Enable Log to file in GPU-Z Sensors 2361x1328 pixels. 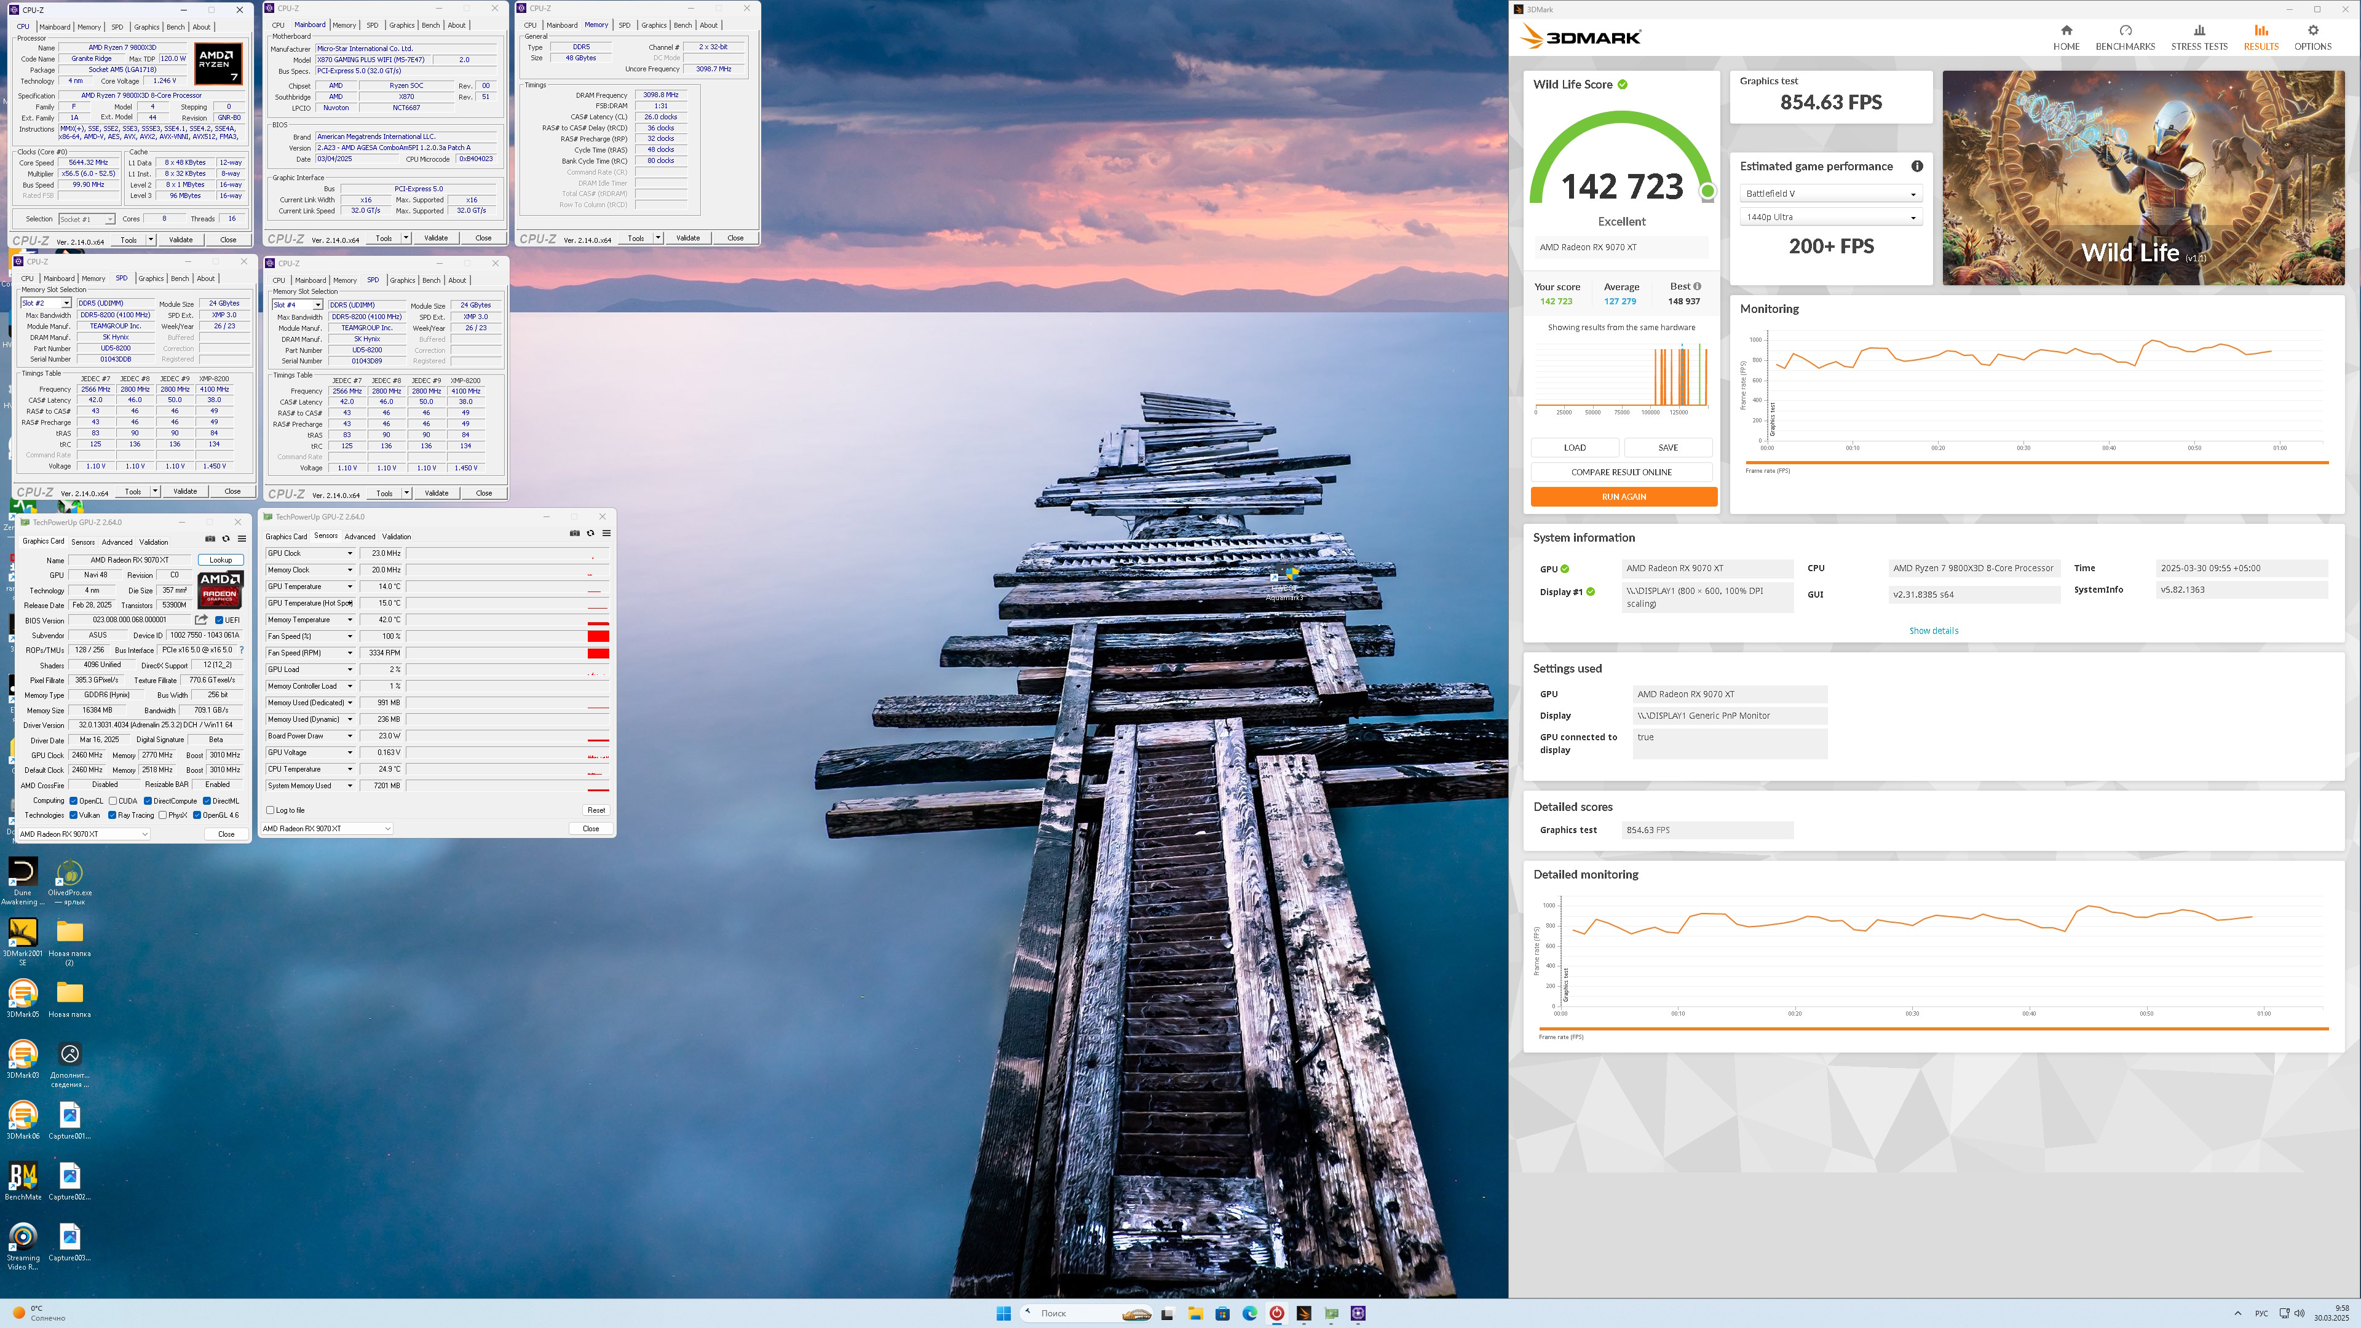pos(269,810)
